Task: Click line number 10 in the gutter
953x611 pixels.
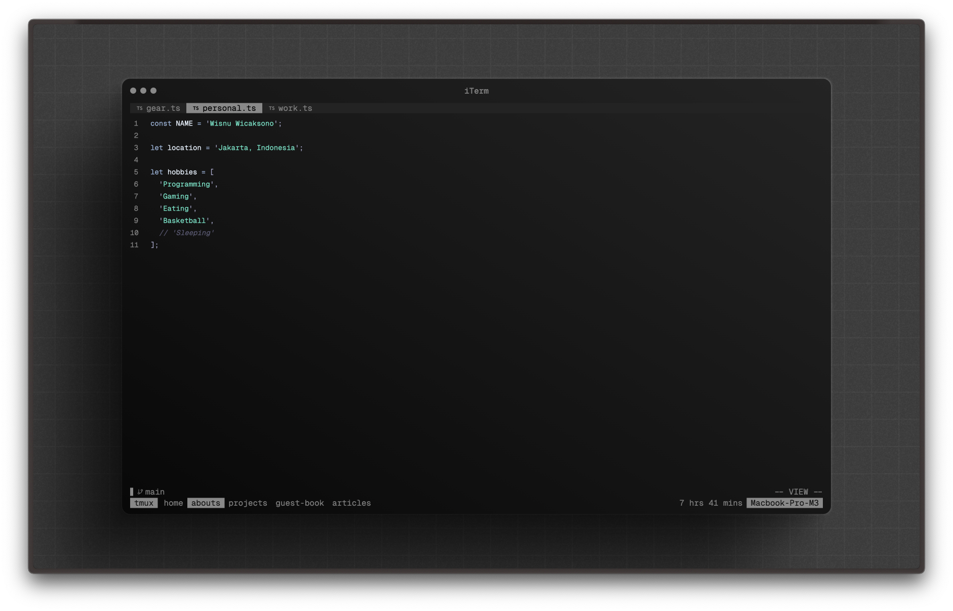Action: (134, 233)
